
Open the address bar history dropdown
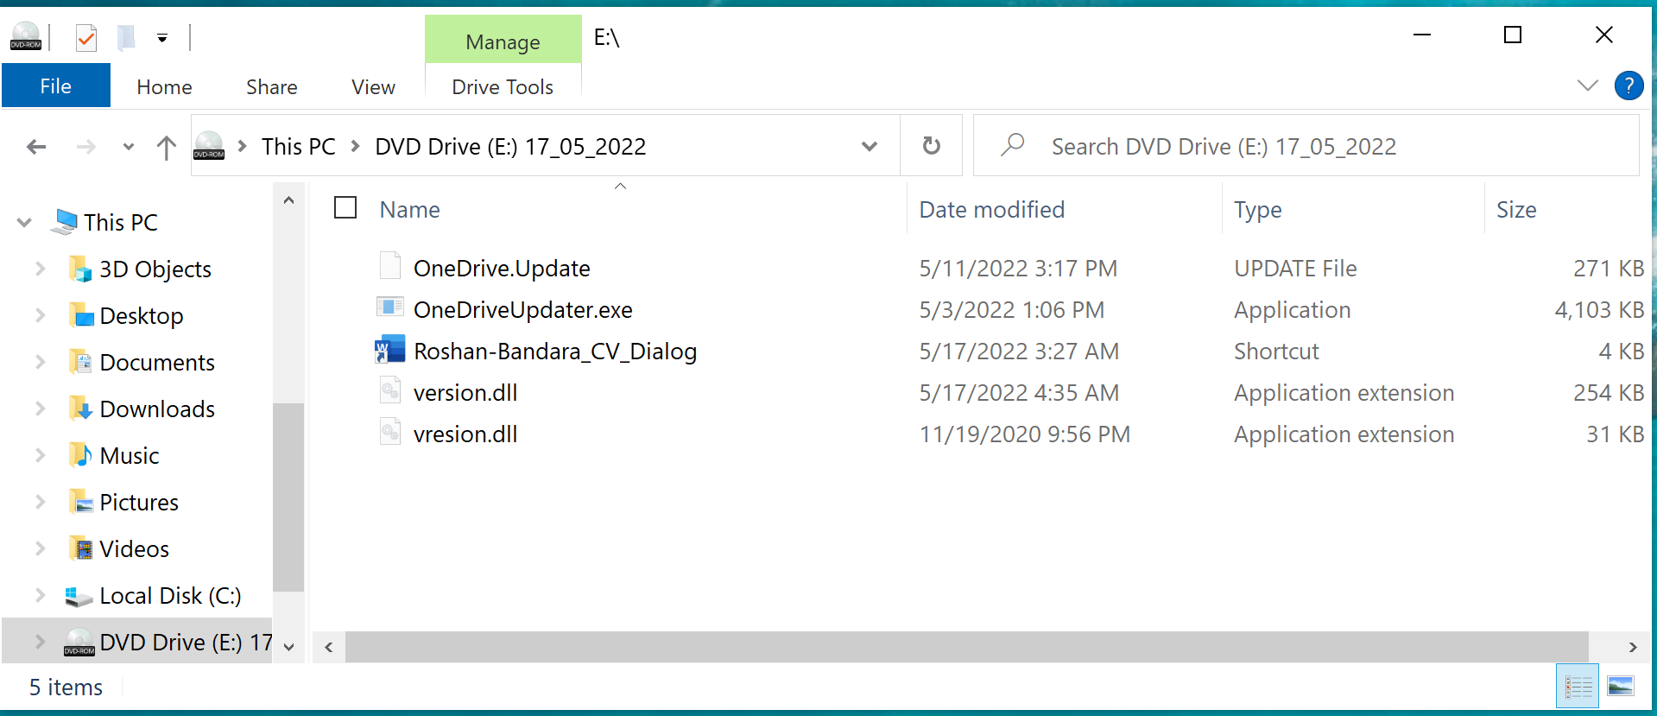coord(869,146)
